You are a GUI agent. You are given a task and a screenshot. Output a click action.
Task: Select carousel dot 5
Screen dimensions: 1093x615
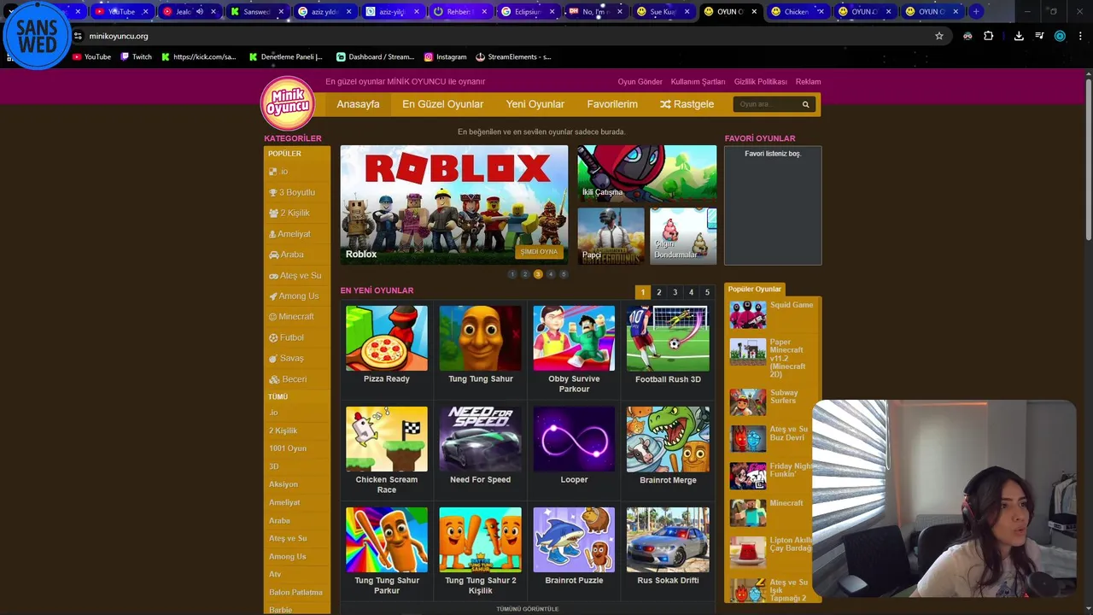coord(564,274)
